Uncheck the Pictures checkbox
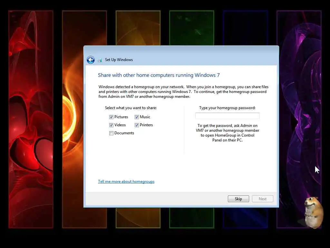Image resolution: width=330 pixels, height=248 pixels. (x=111, y=117)
